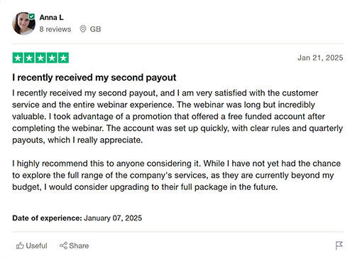Mark the review as Useful
Image resolution: width=355 pixels, height=259 pixels.
click(x=32, y=245)
